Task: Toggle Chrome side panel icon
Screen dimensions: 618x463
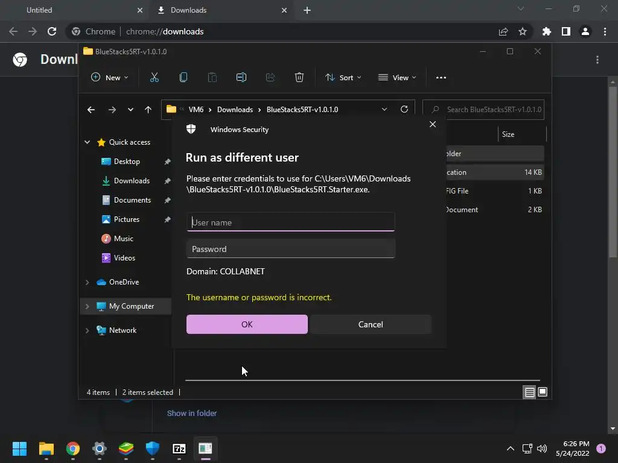Action: 566,31
